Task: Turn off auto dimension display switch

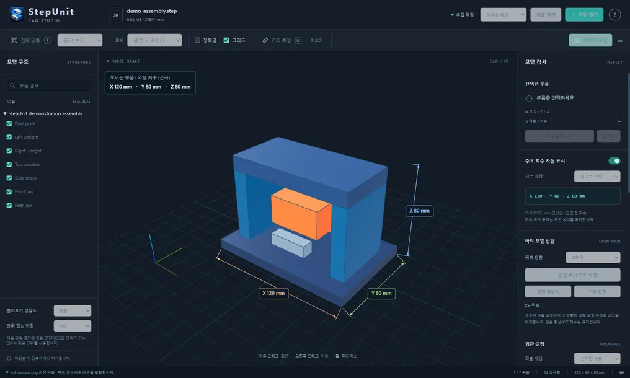Action: tap(614, 160)
